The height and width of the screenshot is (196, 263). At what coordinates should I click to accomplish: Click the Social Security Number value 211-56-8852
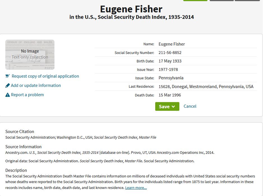click(170, 53)
